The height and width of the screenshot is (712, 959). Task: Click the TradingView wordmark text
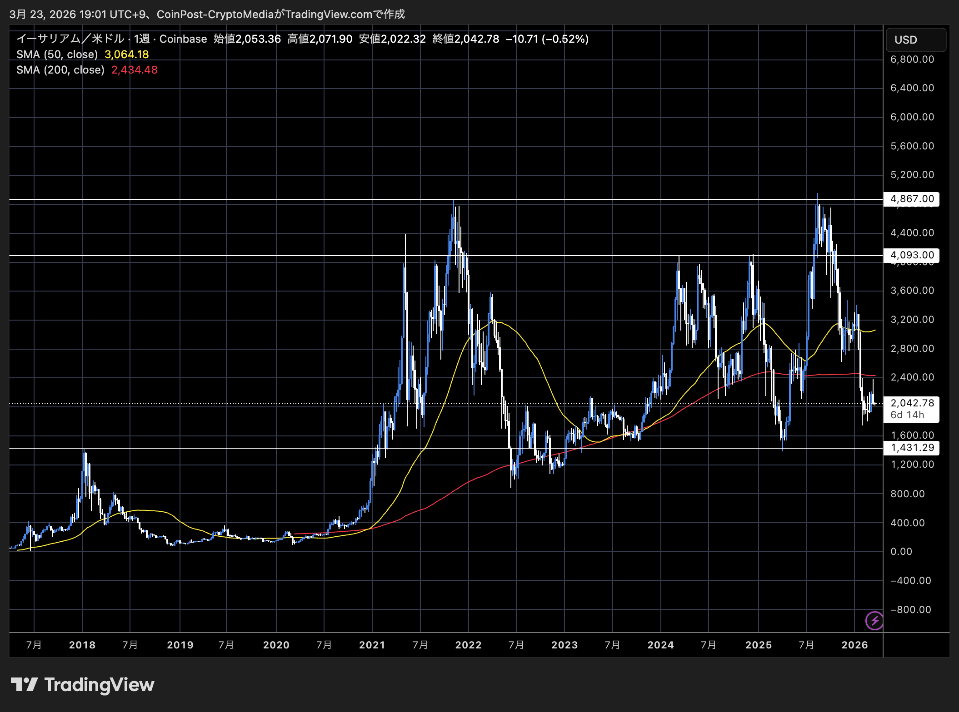(99, 684)
